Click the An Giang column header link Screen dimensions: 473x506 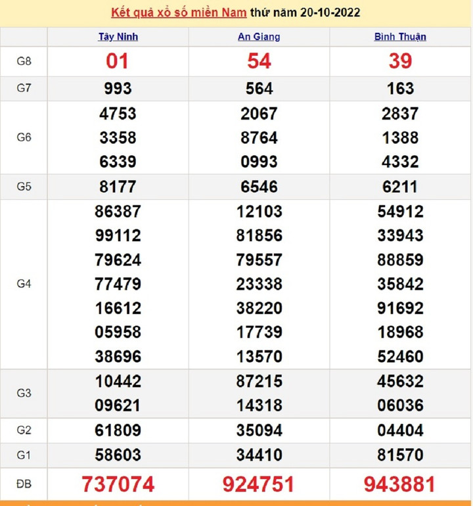[259, 37]
